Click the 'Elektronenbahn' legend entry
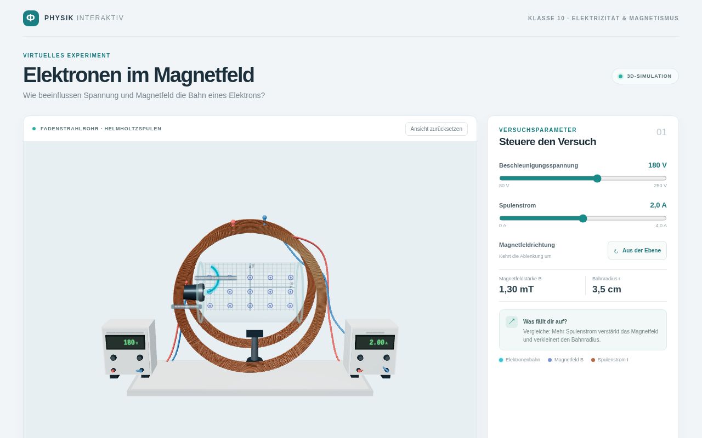 click(x=519, y=360)
